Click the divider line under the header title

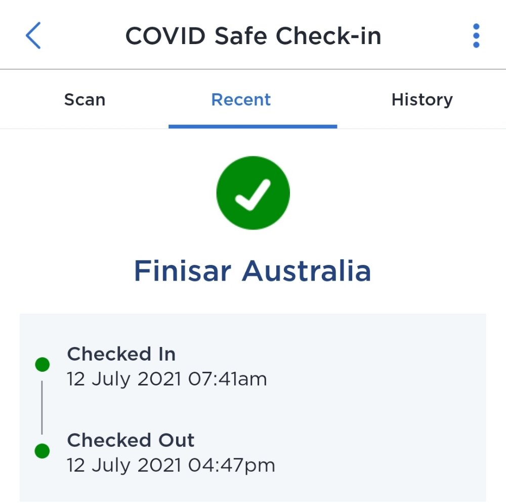point(253,69)
